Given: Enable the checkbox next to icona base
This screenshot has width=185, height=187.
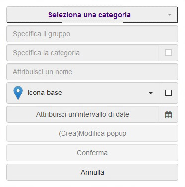Looking at the screenshot, I should [x=168, y=93].
